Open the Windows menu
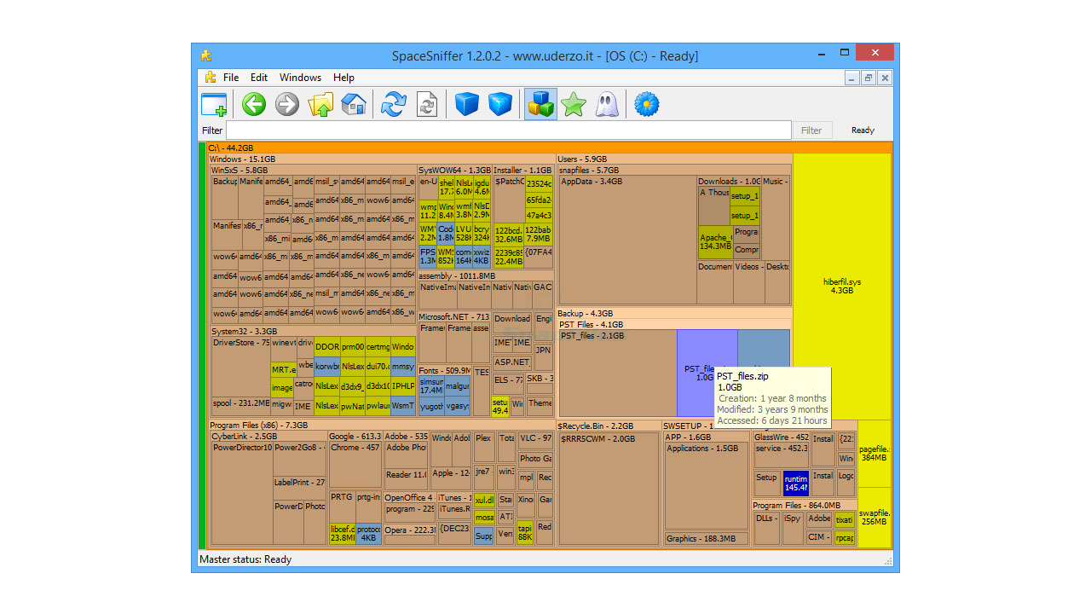This screenshot has height=614, width=1091. click(300, 78)
